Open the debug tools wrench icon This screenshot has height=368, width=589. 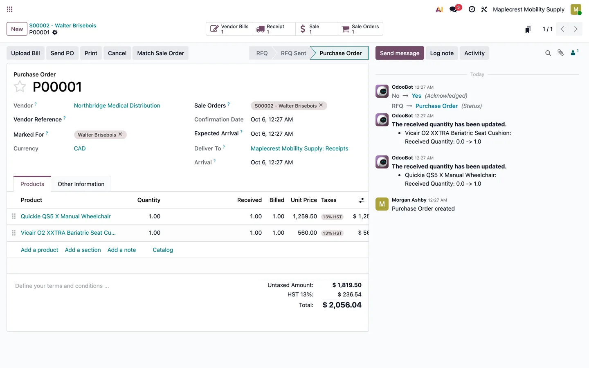click(484, 9)
